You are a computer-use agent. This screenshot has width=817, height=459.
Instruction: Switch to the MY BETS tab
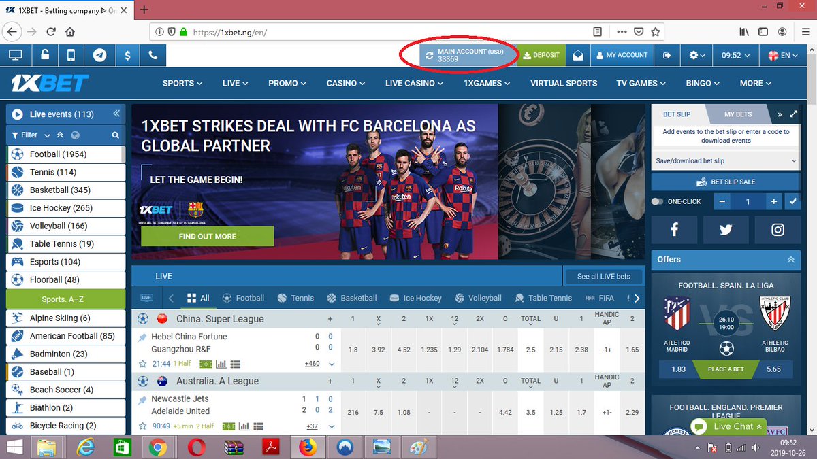[738, 114]
